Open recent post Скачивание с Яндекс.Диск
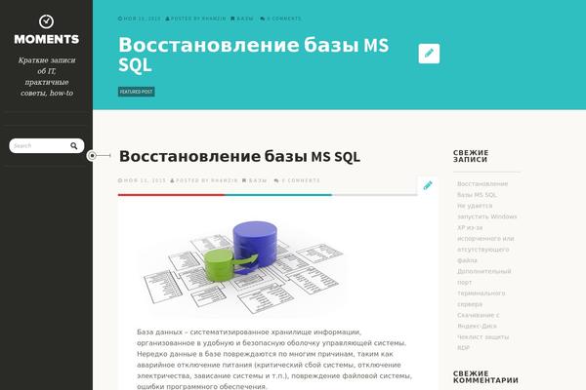586x390 pixels. pos(479,321)
